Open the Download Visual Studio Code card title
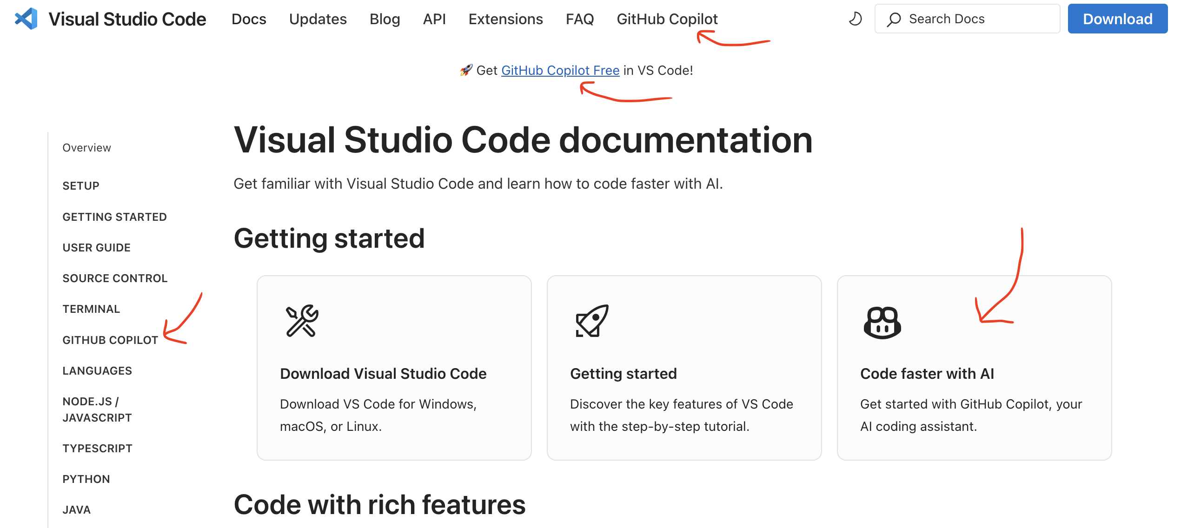The height and width of the screenshot is (528, 1181). tap(383, 374)
